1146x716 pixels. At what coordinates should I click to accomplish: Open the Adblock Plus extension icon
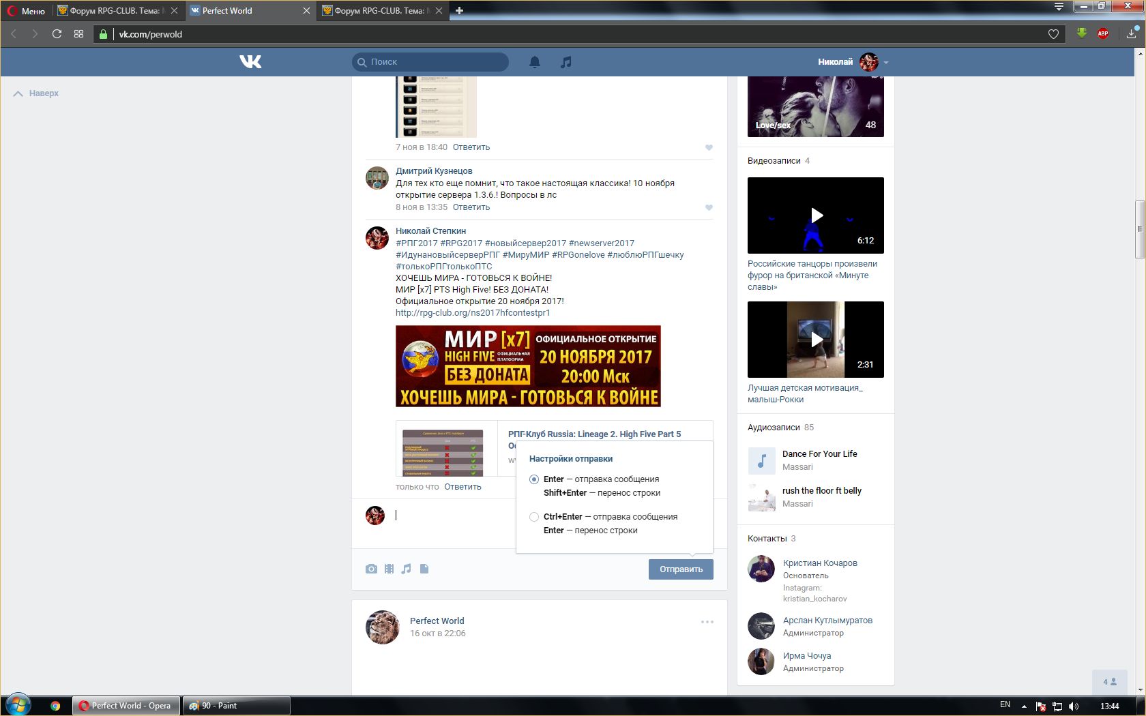1103,33
